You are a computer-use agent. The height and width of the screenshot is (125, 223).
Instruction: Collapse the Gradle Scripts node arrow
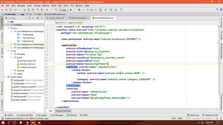(5, 77)
